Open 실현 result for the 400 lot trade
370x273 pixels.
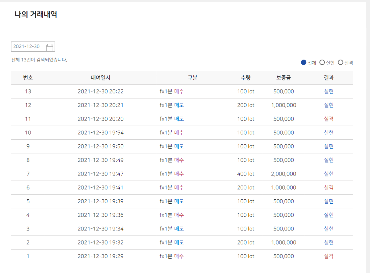tap(329, 174)
